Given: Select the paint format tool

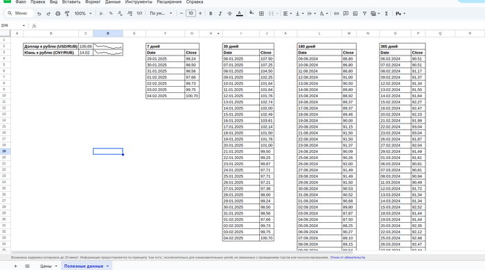Looking at the screenshot, I should tap(67, 14).
